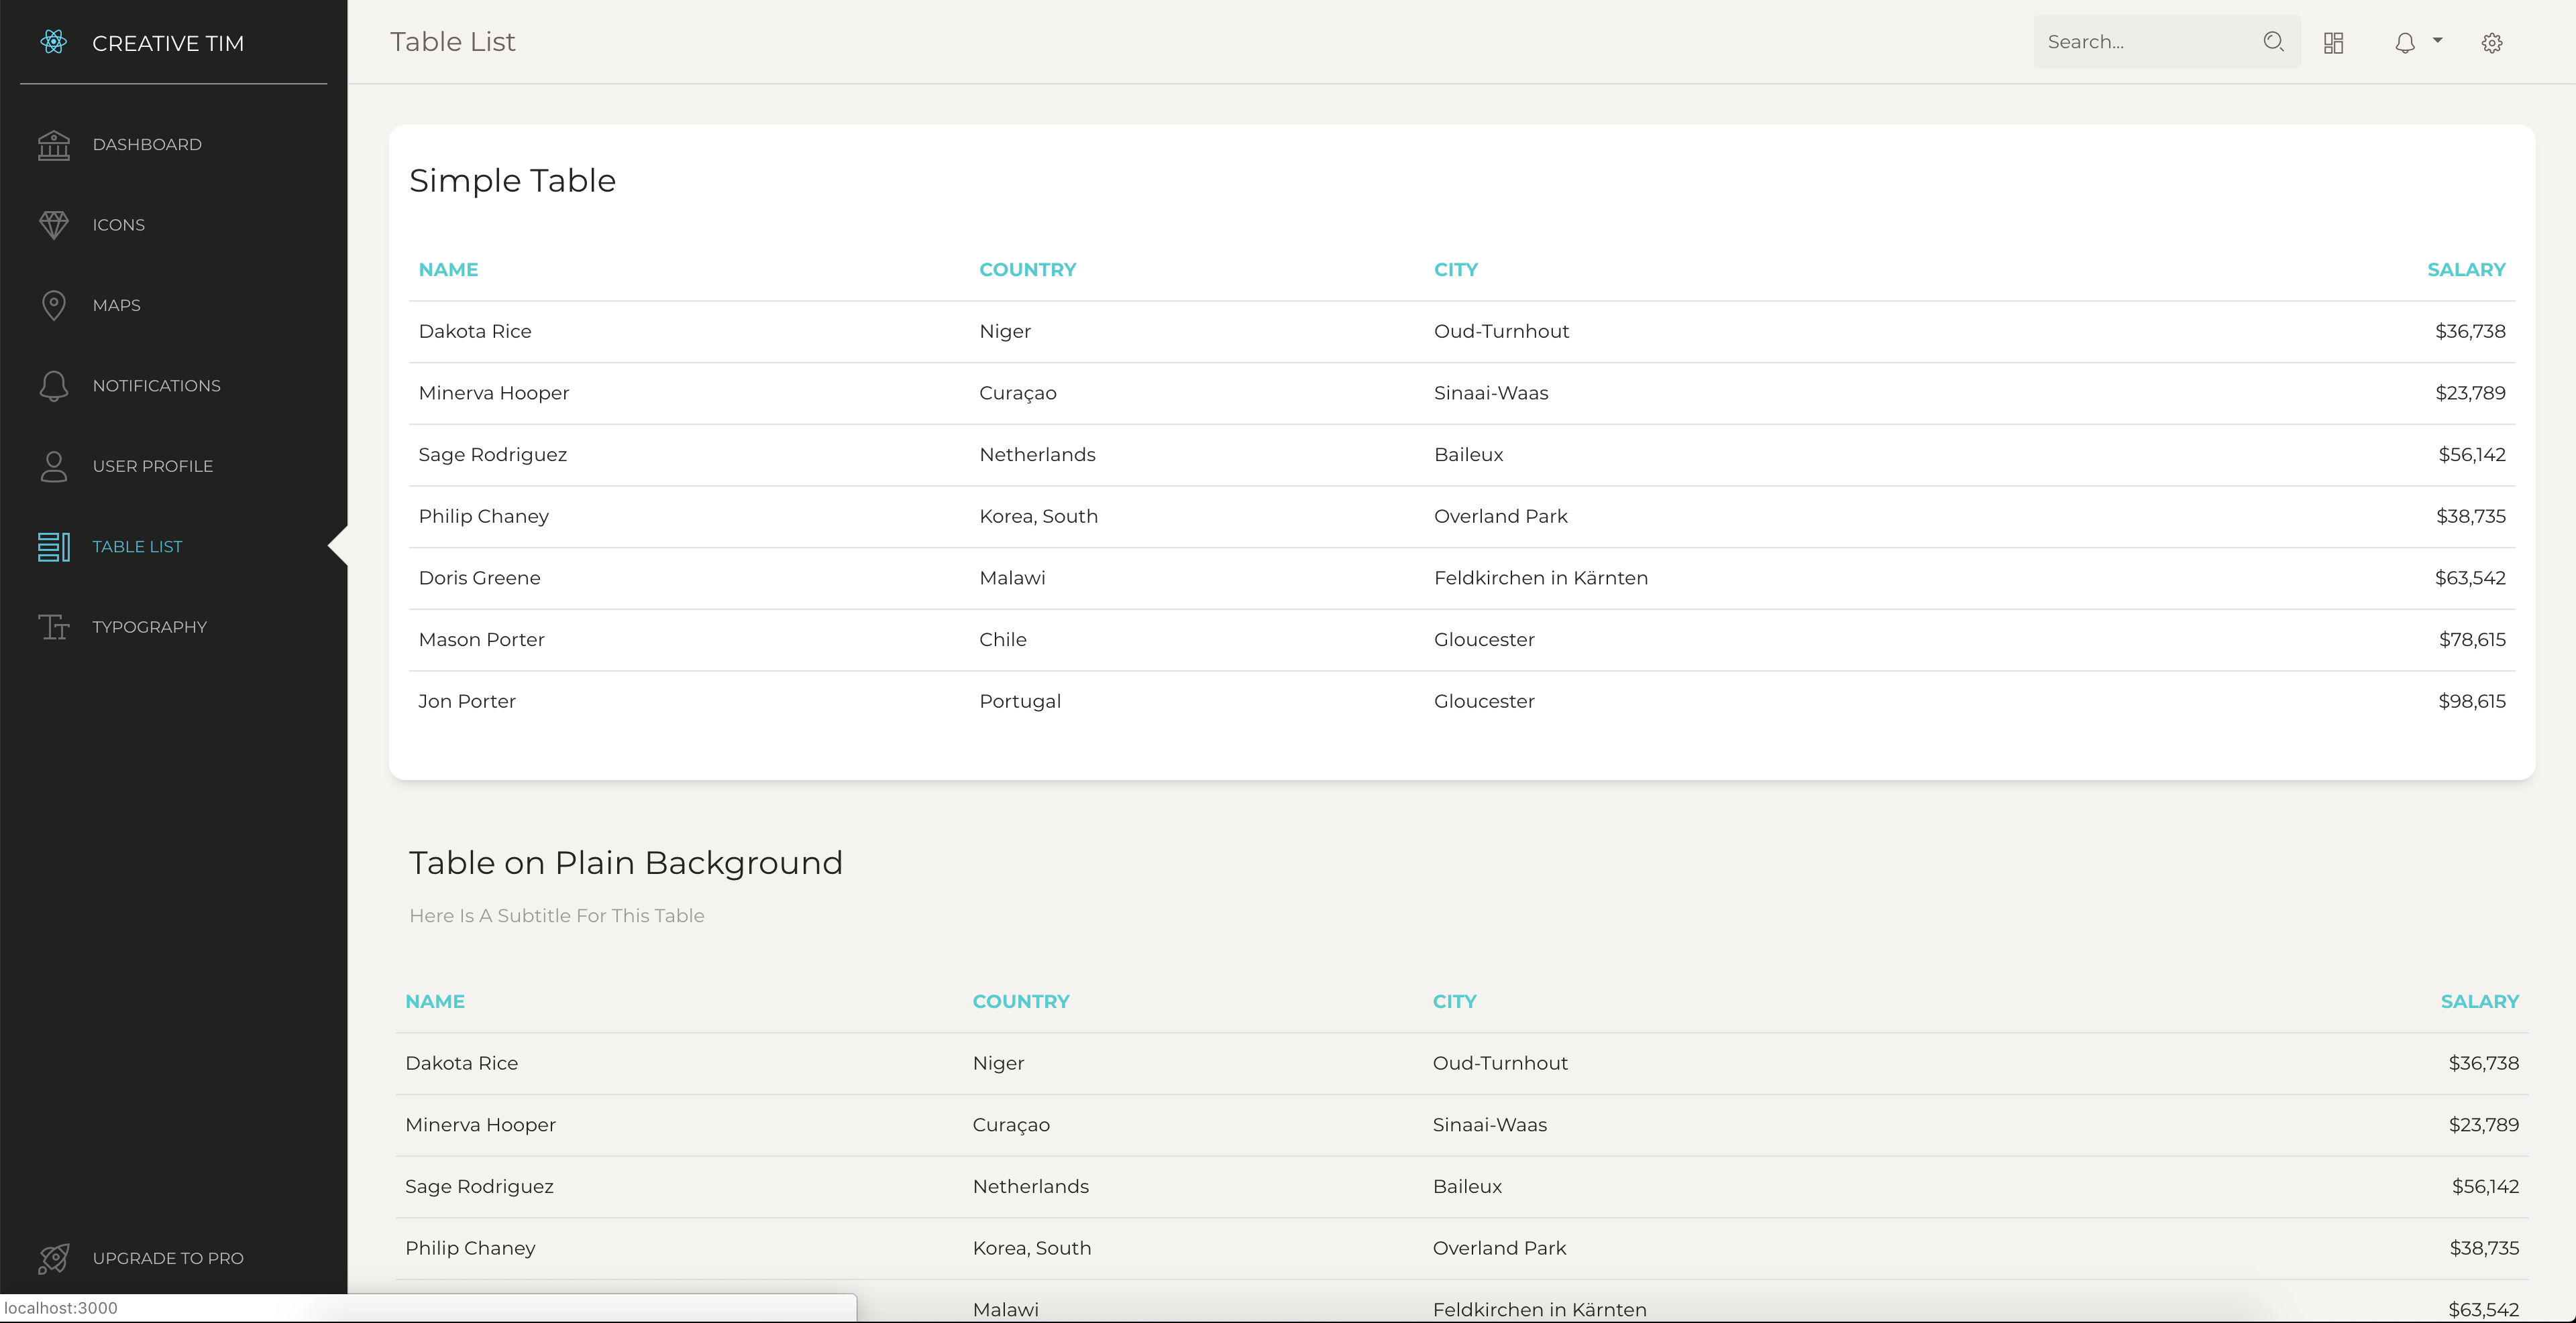This screenshot has height=1323, width=2576.
Task: Select the Table List icon in sidebar
Action: pos(54,547)
